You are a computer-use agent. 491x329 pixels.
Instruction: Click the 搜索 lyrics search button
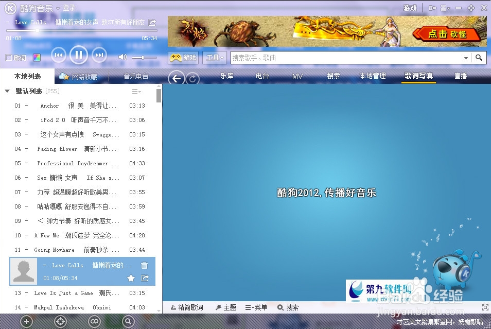(288, 307)
